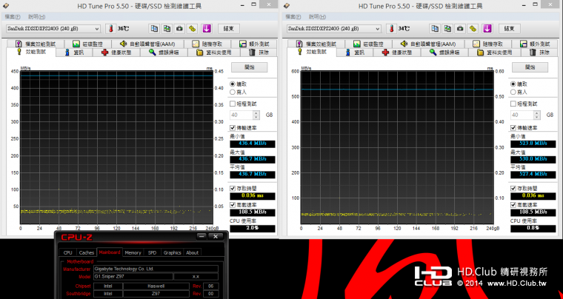The image size is (563, 299).
Task: Click 40 GB spinner arrows in 34°C window
Action: coord(537,115)
